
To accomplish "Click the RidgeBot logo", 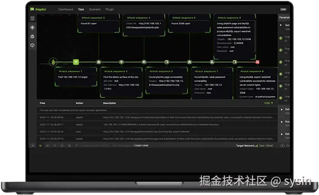I will (x=38, y=10).
